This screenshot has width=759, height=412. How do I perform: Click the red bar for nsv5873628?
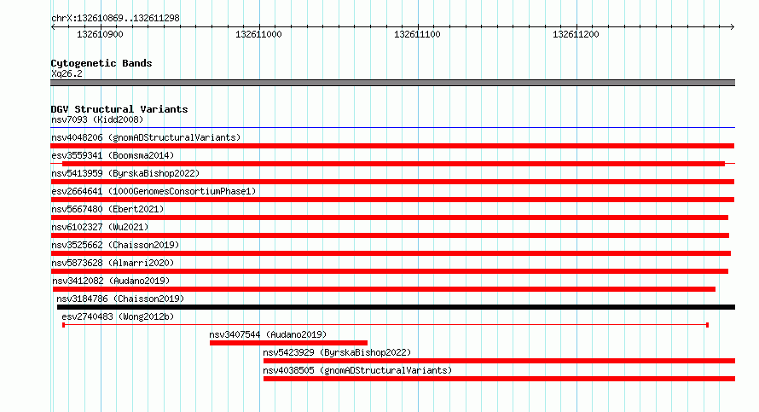[x=389, y=271]
